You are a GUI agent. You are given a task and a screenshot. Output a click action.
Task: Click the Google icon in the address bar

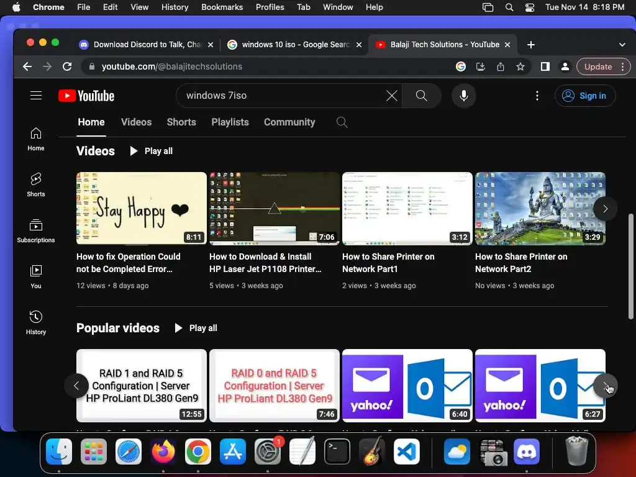[x=460, y=66]
